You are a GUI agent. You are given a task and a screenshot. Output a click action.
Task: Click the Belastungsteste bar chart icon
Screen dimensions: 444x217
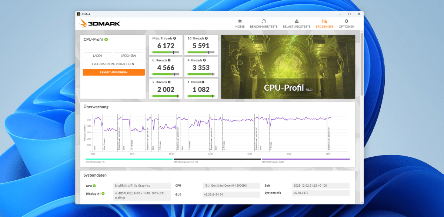(x=296, y=21)
